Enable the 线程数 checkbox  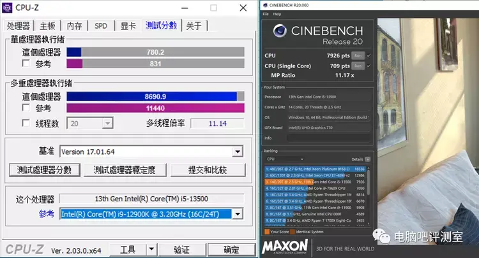[x=26, y=123]
